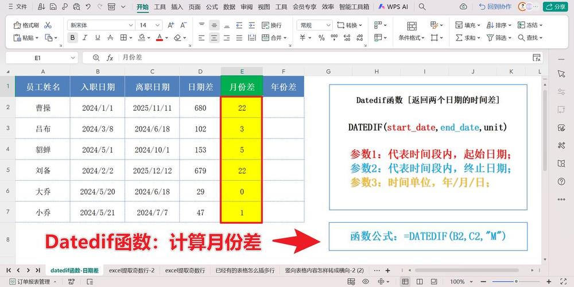Align text right in the ribbon
Viewport: 574px width, 287px height.
227,37
